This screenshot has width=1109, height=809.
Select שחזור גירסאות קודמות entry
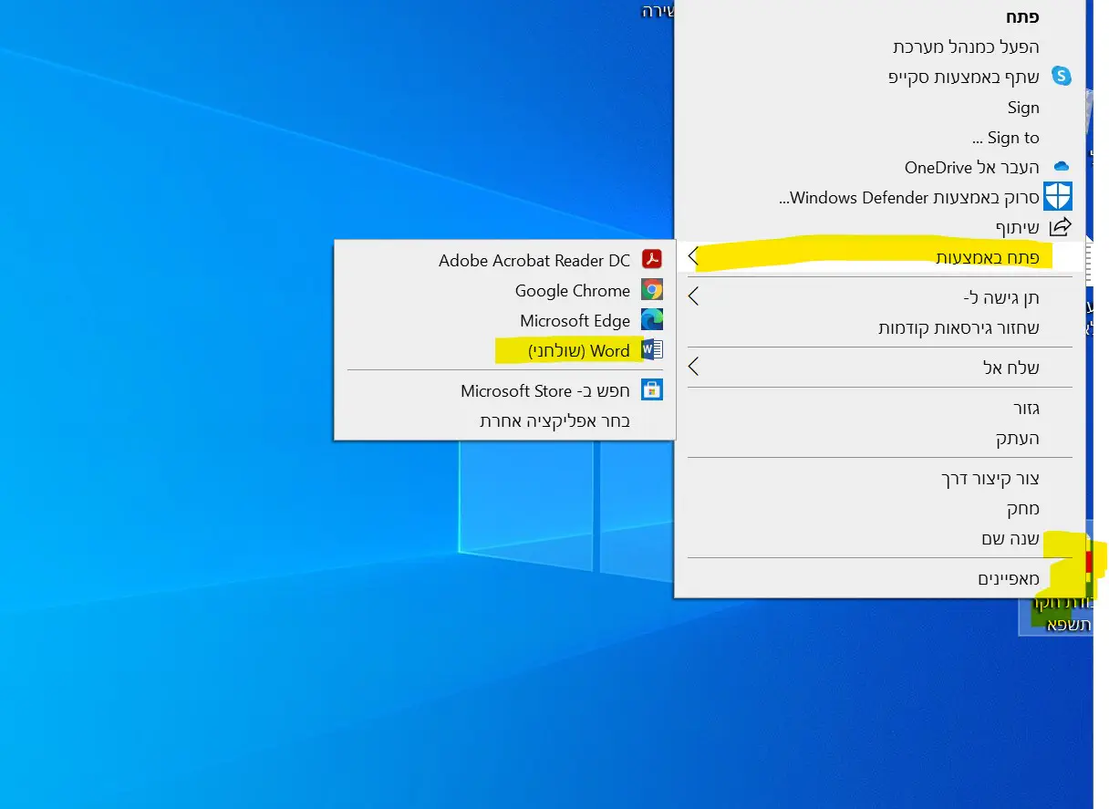coord(958,327)
